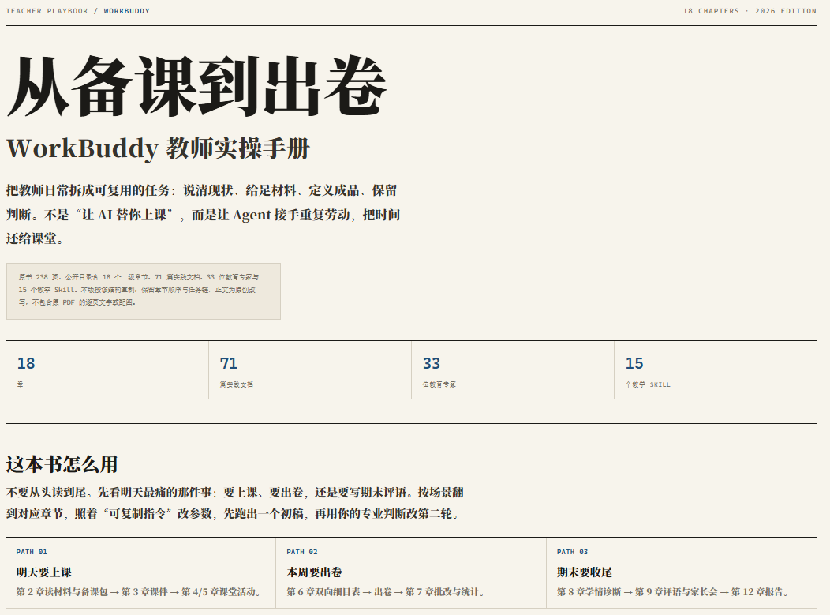Image resolution: width=830 pixels, height=615 pixels.
Task: Open the PATH 01 card 明天要上课
Action: coord(140,572)
